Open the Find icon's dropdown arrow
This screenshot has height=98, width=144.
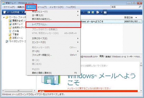101,12
